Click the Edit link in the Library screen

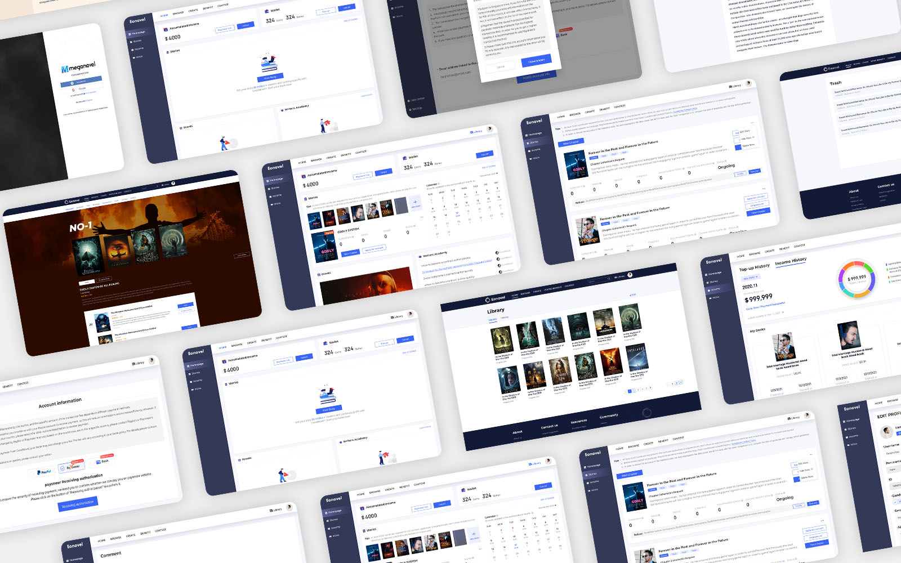[x=633, y=294]
